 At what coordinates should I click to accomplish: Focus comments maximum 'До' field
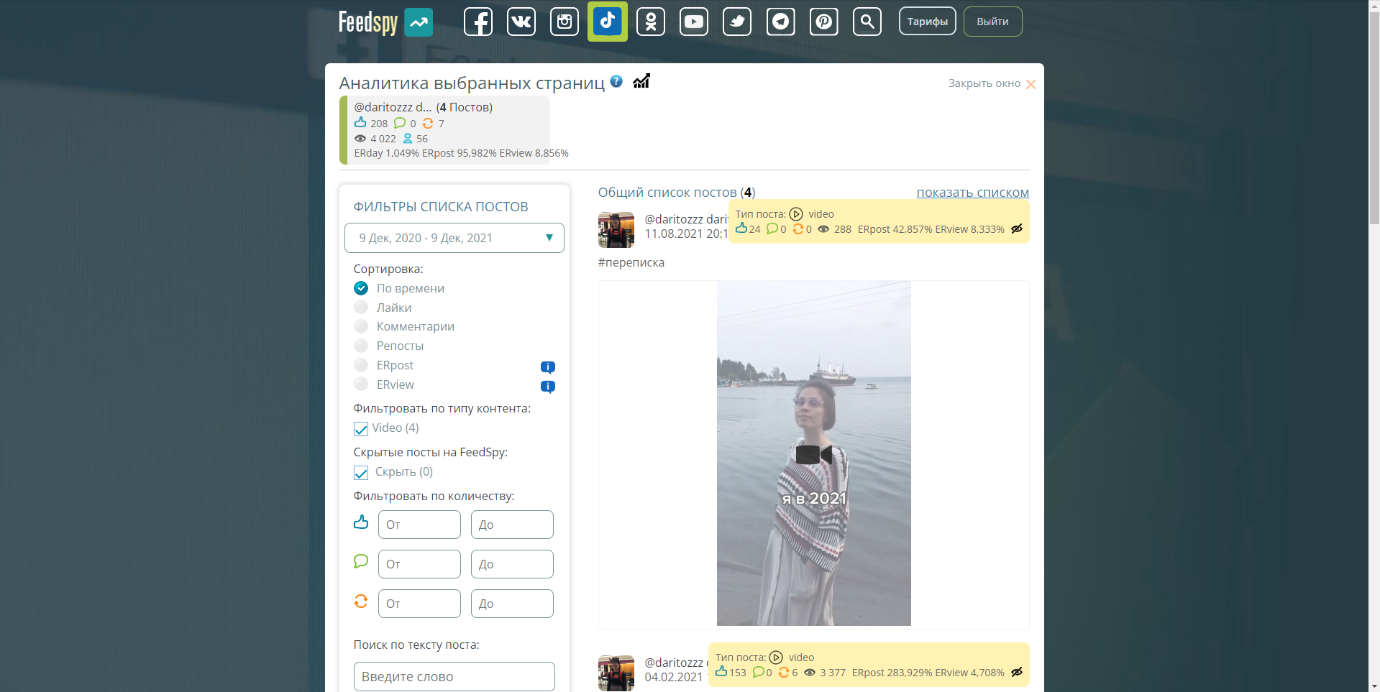coord(512,564)
